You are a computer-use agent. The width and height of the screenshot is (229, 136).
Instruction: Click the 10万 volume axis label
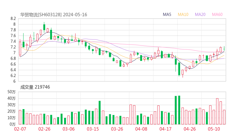point(11,118)
